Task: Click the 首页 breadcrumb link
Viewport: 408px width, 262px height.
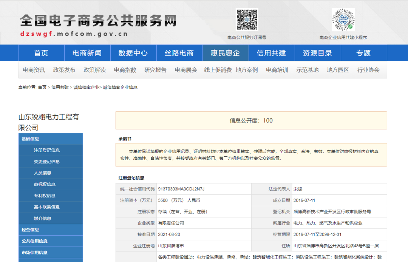Action: (x=42, y=87)
